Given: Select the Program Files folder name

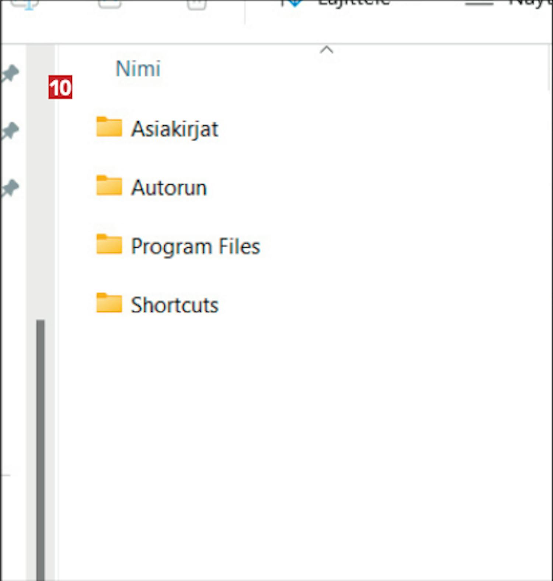Looking at the screenshot, I should [195, 246].
